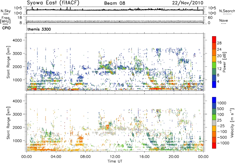Click the '04:00' time axis tick
The width and height of the screenshot is (235, 163).
point(56,157)
